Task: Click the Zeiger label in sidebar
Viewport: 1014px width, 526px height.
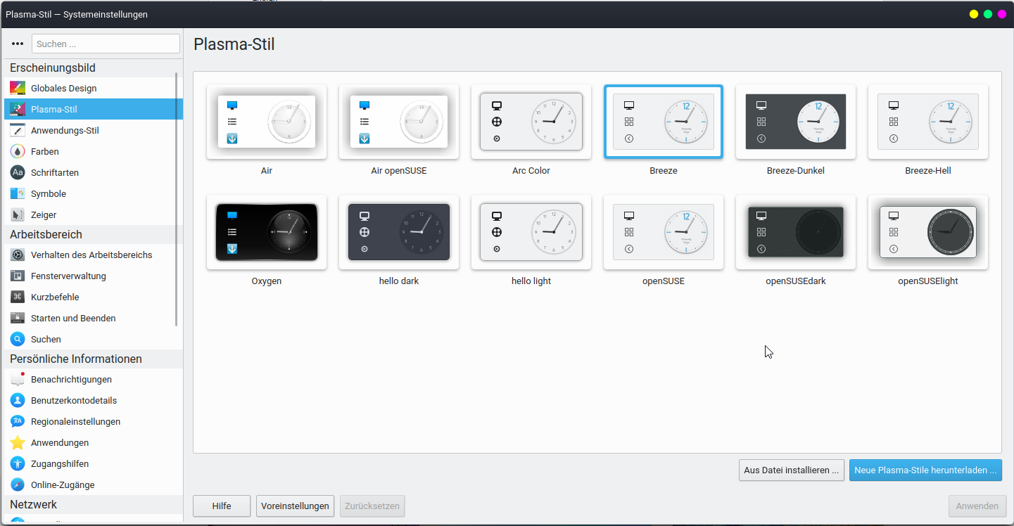Action: click(x=44, y=214)
